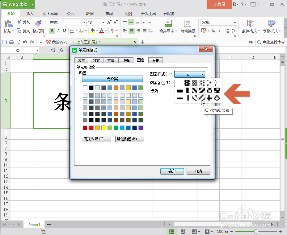Viewport: 287px width, 235px height.
Task: Expand quick access toolbar customize arrow
Action: coord(41,42)
